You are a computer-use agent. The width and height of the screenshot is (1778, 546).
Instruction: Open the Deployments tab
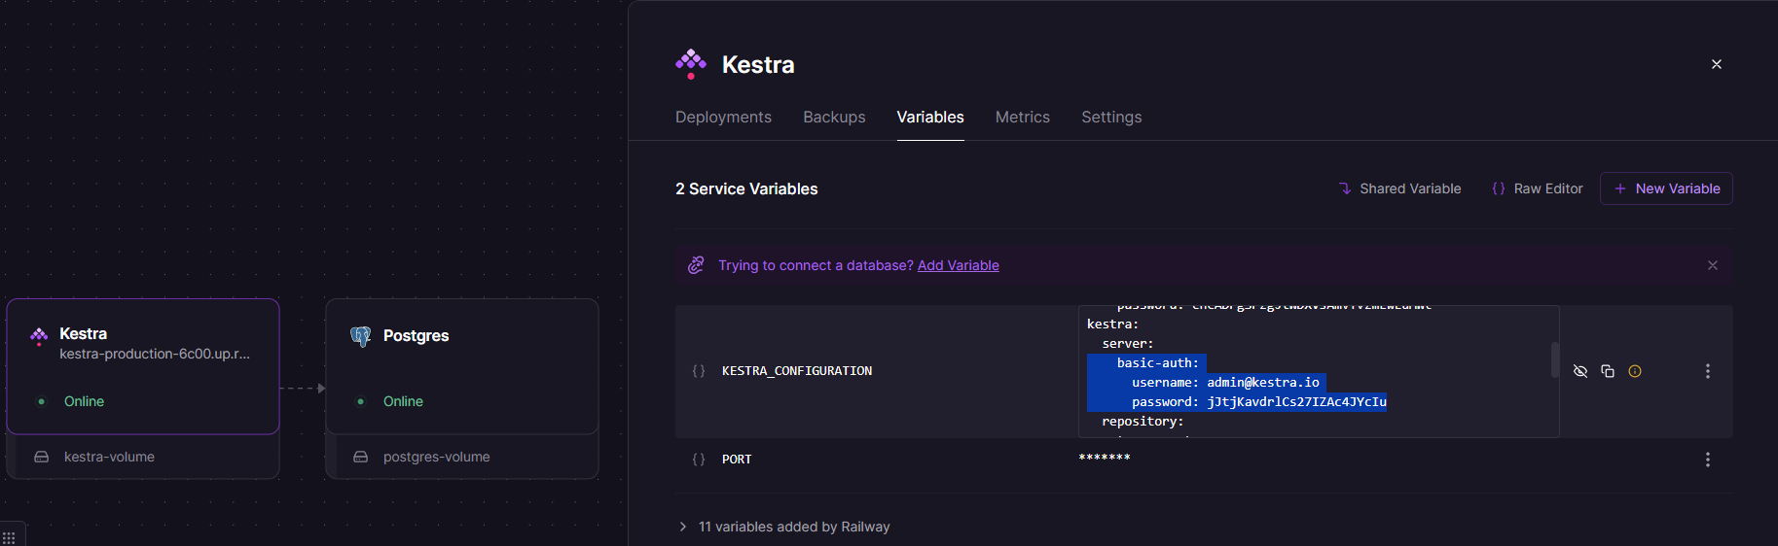click(x=723, y=117)
